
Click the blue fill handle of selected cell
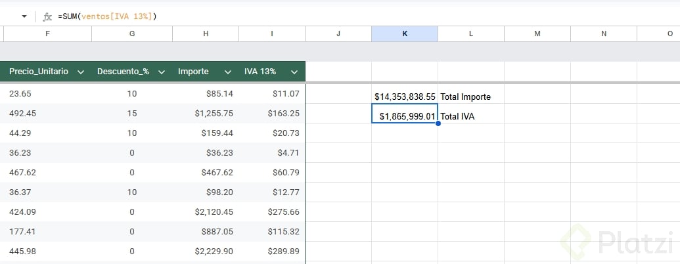(x=438, y=123)
